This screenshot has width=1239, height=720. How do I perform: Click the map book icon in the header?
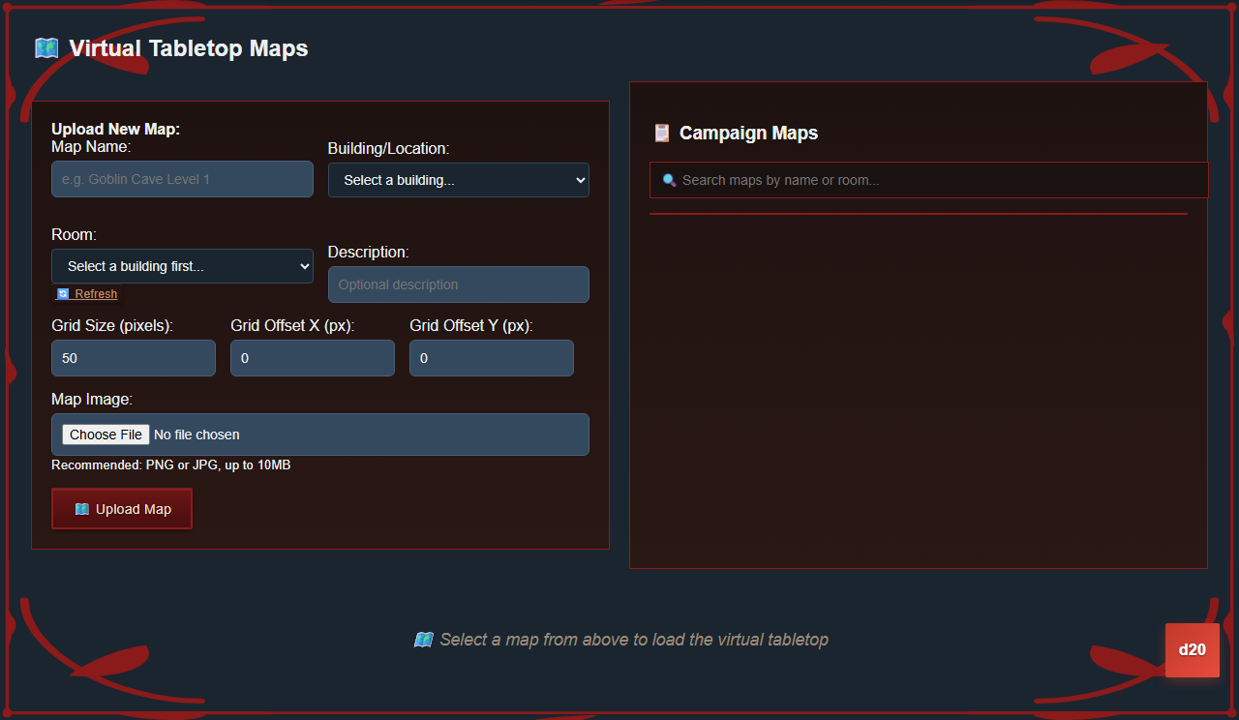click(x=45, y=46)
